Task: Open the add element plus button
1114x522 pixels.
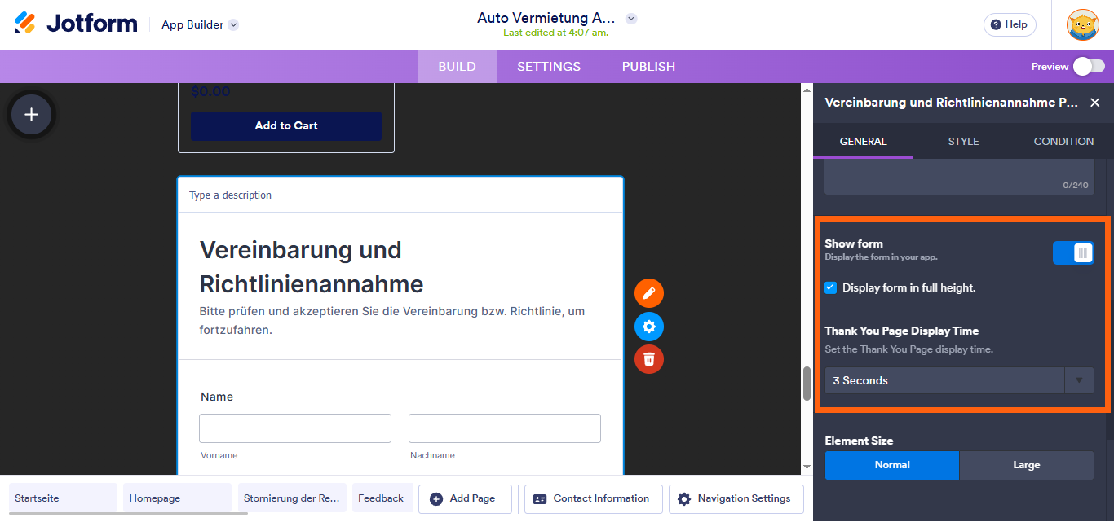Action: [x=30, y=114]
